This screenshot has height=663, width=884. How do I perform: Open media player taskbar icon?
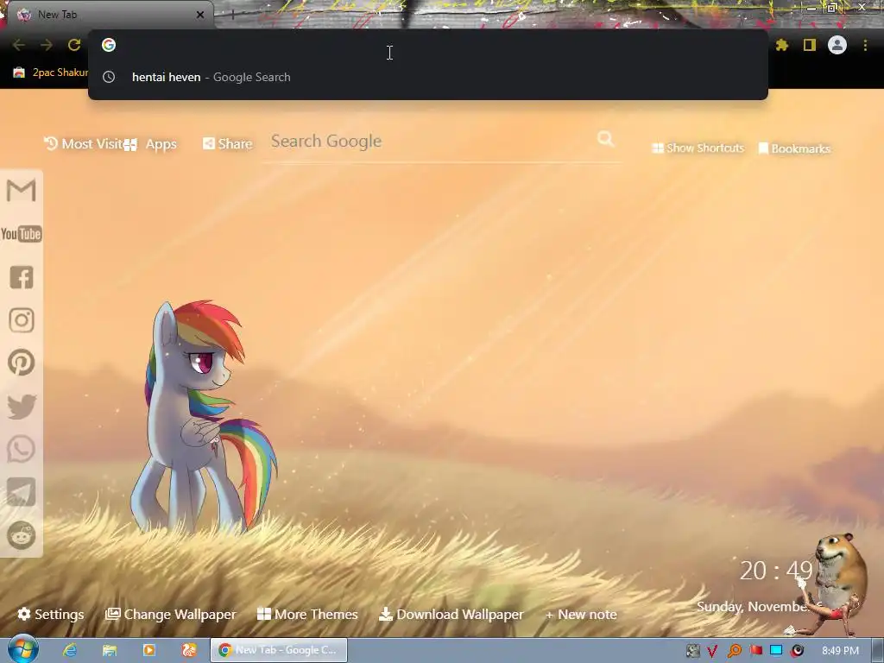click(x=148, y=650)
